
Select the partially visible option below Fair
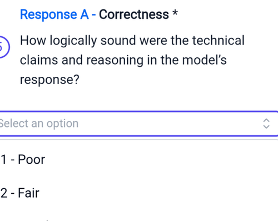click(138, 219)
